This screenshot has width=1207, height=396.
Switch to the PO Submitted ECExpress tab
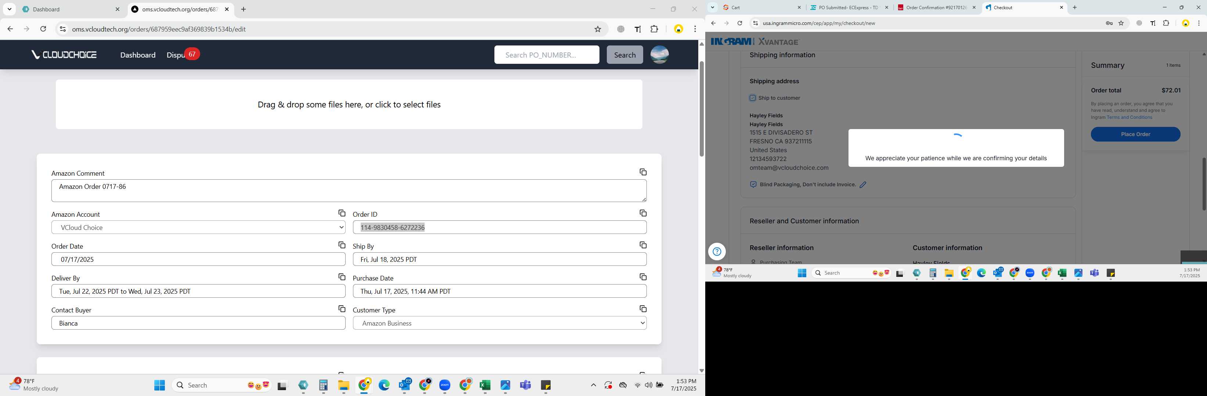tap(848, 7)
